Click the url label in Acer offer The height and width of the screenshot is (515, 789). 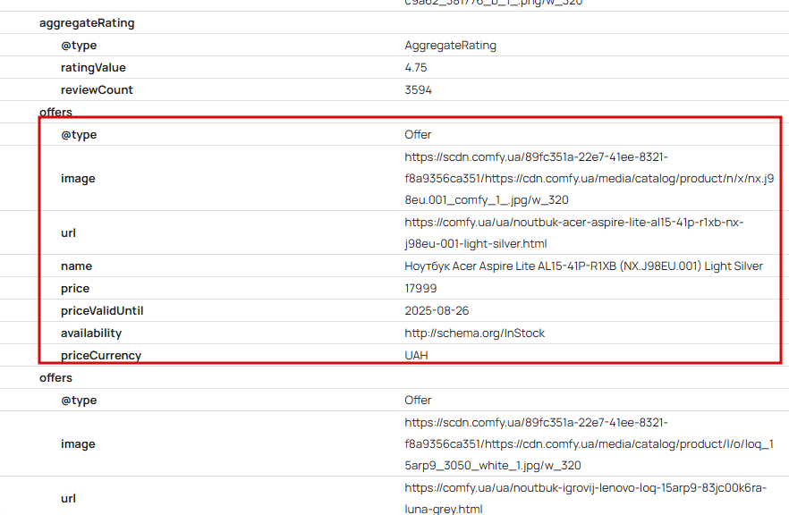(68, 232)
